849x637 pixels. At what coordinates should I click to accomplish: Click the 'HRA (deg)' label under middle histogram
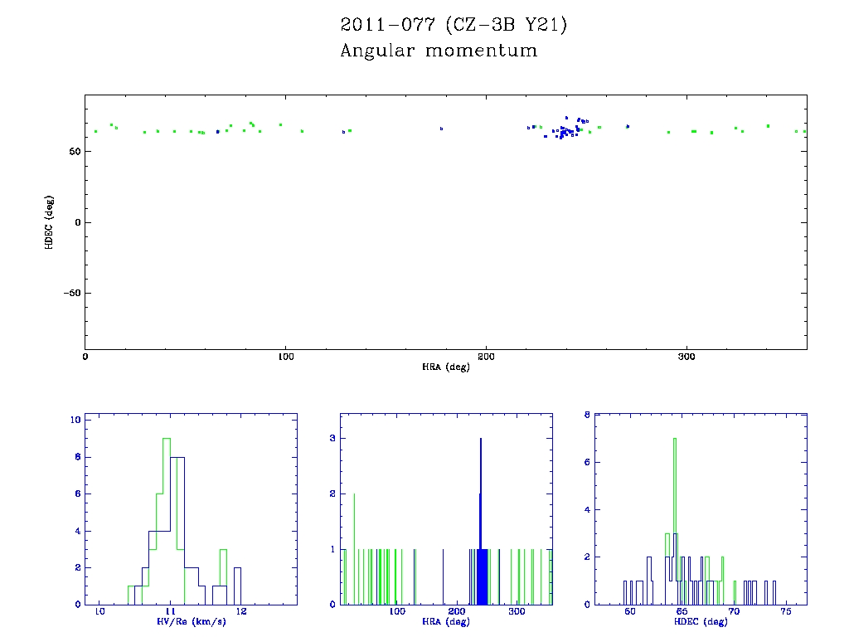(445, 621)
